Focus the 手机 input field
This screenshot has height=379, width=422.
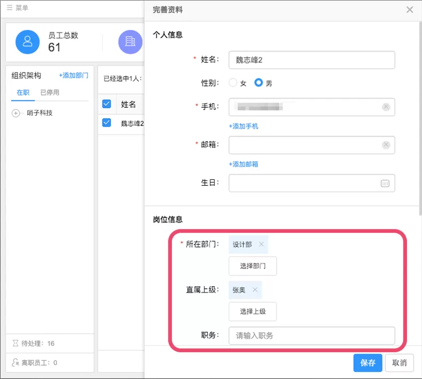pos(311,107)
